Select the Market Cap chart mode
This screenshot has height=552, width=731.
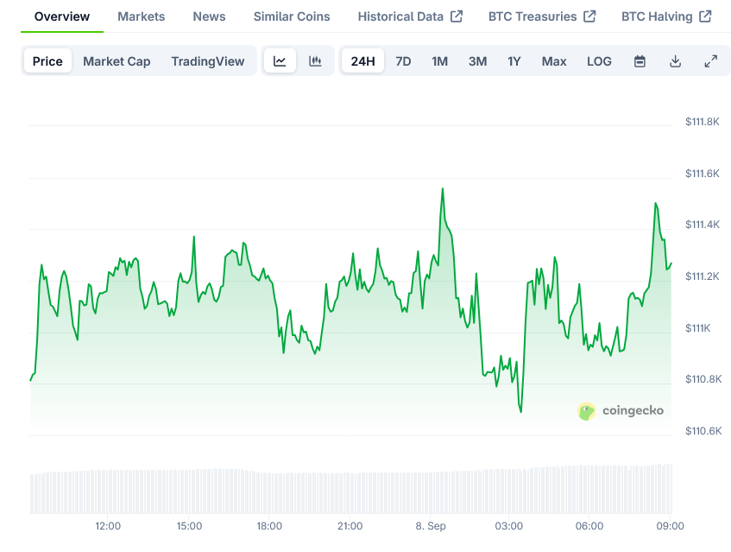coord(117,61)
